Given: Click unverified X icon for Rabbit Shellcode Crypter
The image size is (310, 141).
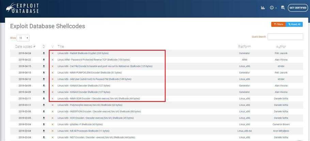Looking at the screenshot, I should pos(52,53).
